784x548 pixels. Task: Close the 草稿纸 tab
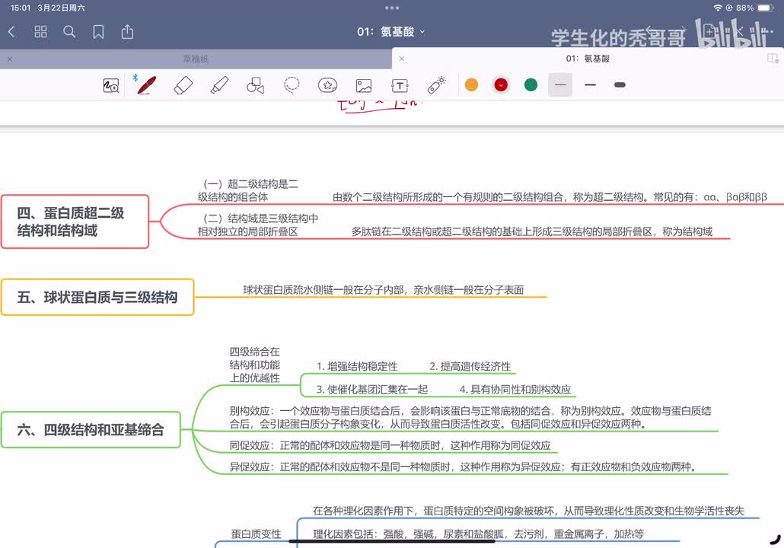[9, 59]
